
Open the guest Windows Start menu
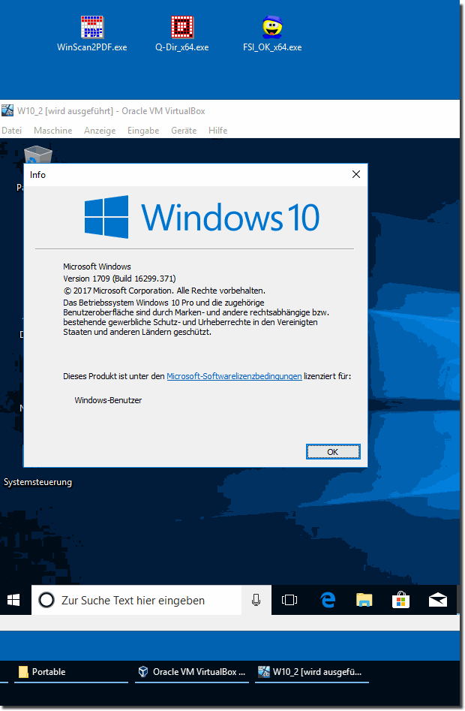13,600
